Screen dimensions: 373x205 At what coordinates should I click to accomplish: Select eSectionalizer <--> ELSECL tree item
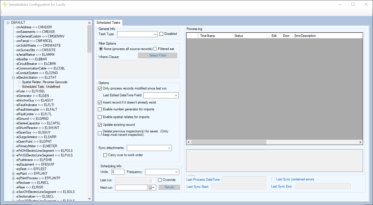pos(35,196)
